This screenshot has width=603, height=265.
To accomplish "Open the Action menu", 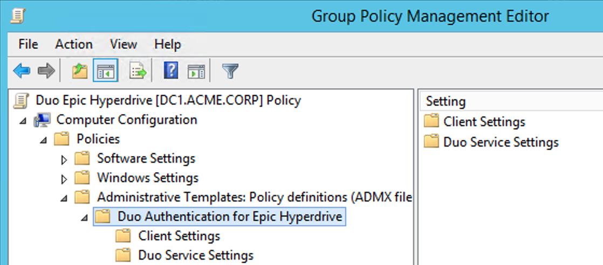I will click(74, 44).
